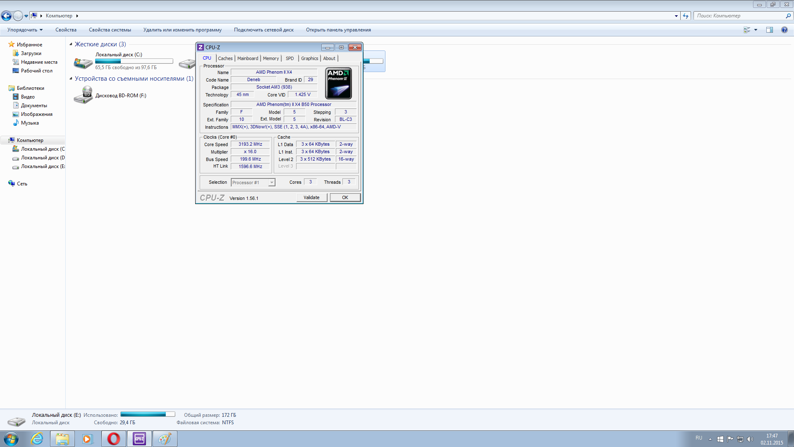Click the help question mark icon
Screen dimensions: 794x447
click(784, 30)
